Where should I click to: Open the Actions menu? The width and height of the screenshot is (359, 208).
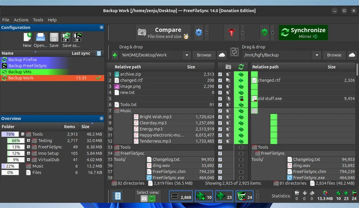(x=21, y=20)
